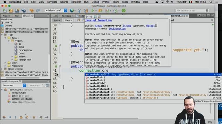Click the Save All toolbar icon
This screenshot has height=124, width=222.
[x=24, y=11]
